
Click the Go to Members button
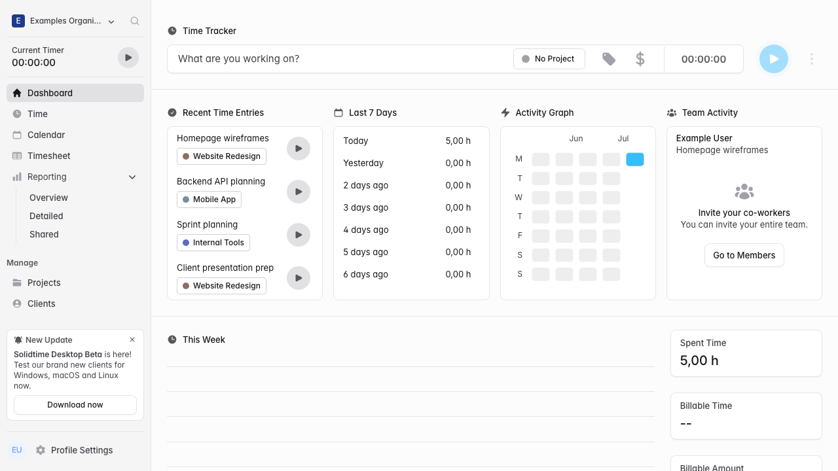744,255
